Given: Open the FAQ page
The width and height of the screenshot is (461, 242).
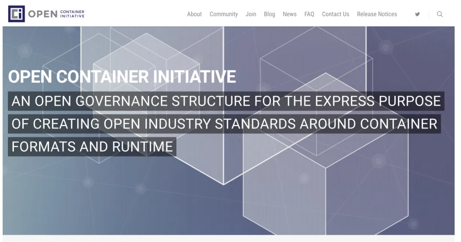Looking at the screenshot, I should pyautogui.click(x=309, y=14).
